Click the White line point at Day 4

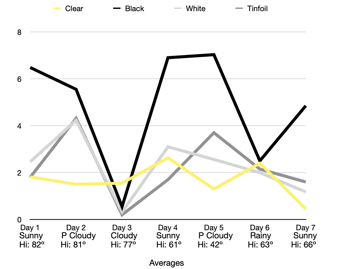pyautogui.click(x=168, y=147)
